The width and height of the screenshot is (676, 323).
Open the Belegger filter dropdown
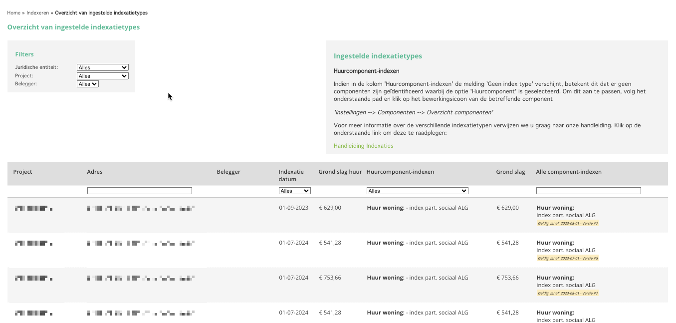(x=87, y=83)
